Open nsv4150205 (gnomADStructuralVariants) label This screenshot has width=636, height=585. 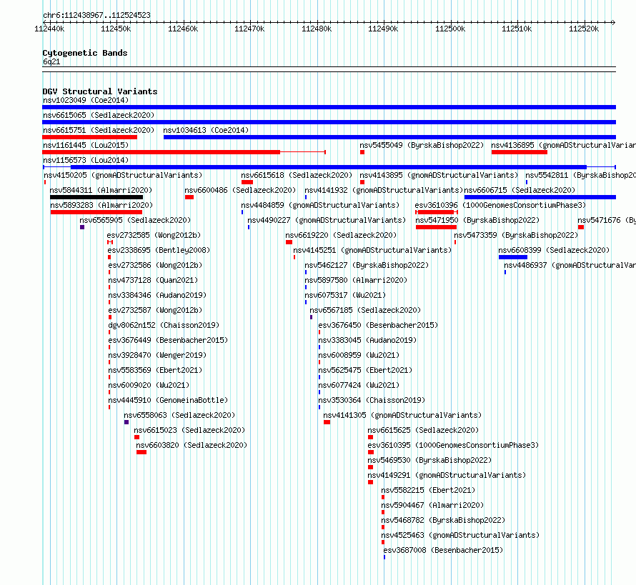coord(123,175)
